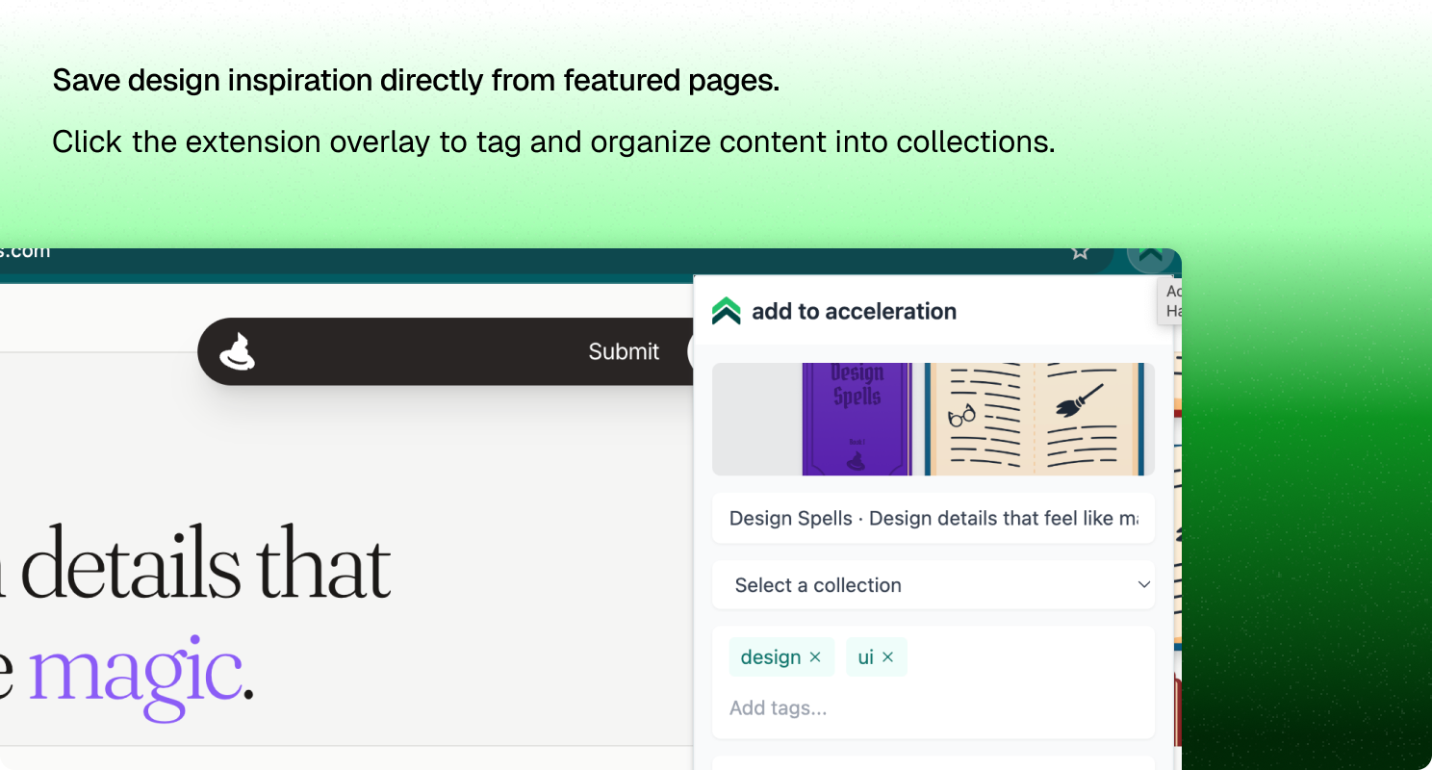Image resolution: width=1432 pixels, height=770 pixels.
Task: Click the chevron arrow on the collection selector
Action: click(1143, 584)
